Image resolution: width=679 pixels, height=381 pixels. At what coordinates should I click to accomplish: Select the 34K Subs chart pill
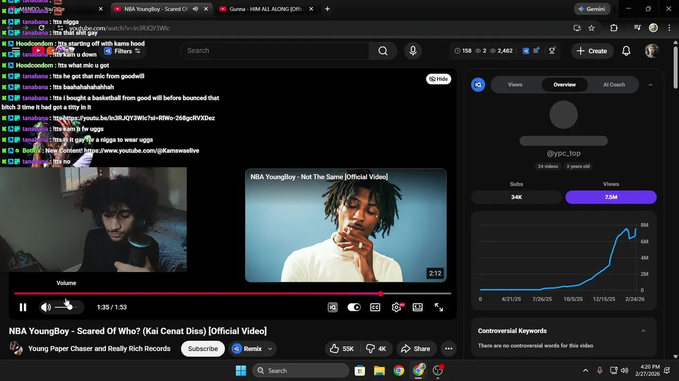click(516, 197)
